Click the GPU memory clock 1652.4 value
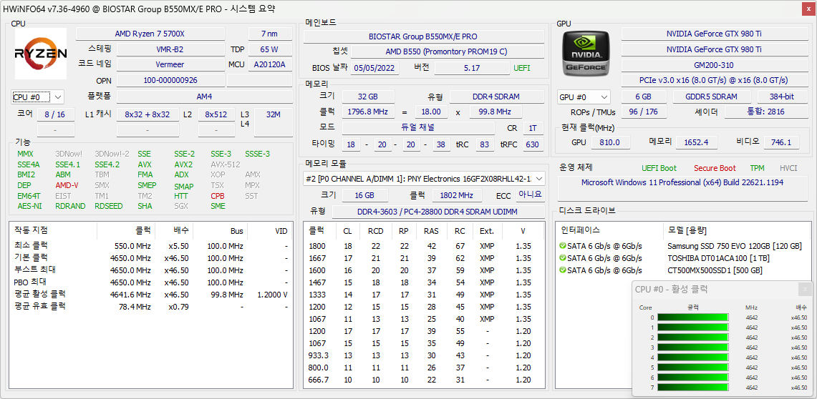 (x=697, y=142)
